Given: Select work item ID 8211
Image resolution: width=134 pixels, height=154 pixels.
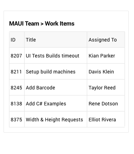Looking at the screenshot, I should [16, 72].
